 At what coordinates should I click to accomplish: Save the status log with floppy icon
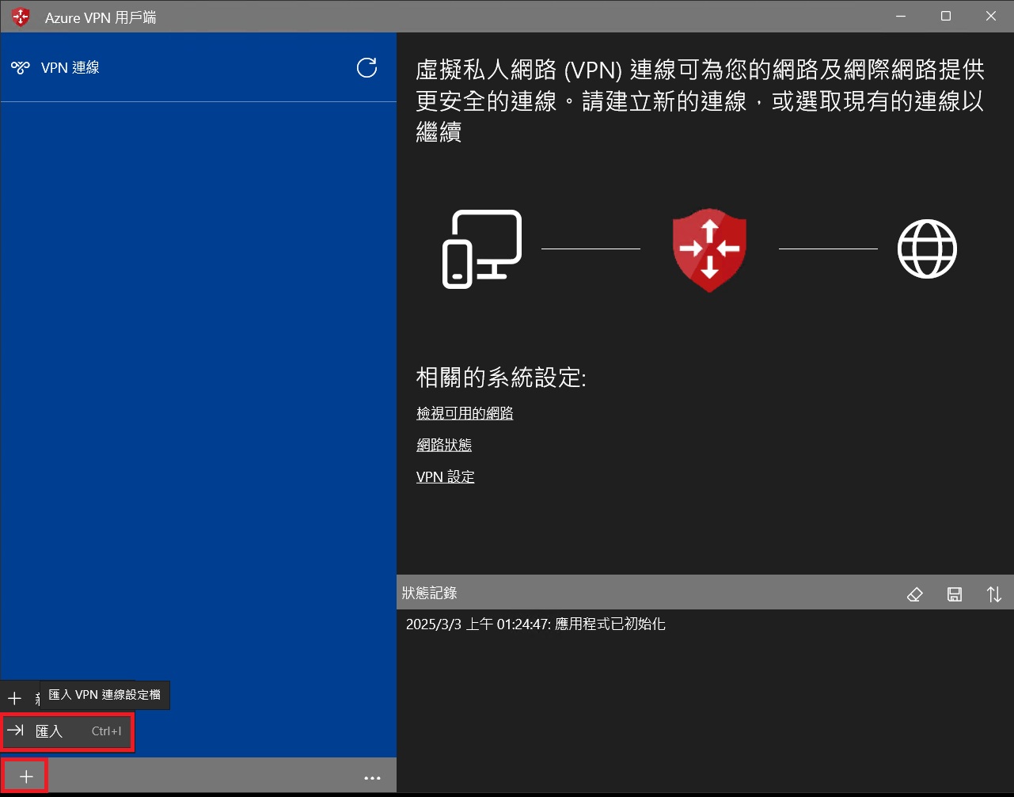(x=955, y=594)
